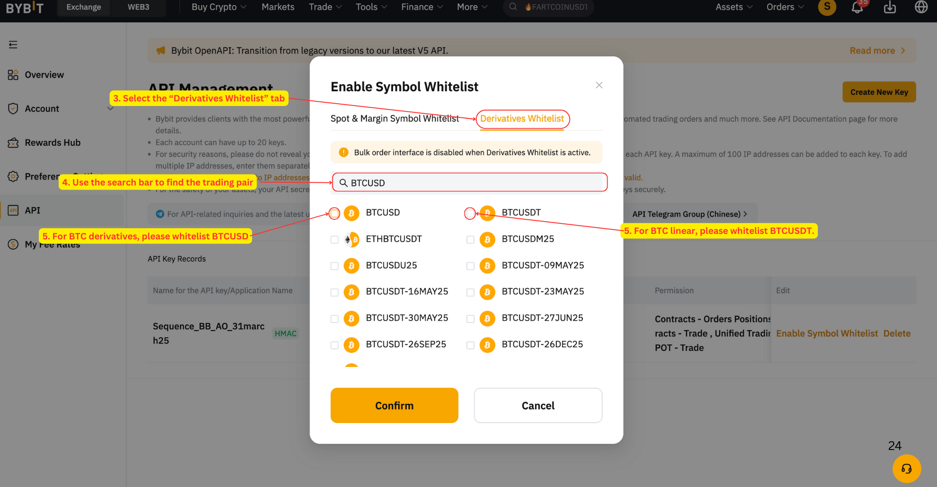
Task: Check the ETHBTCUSDT checkbox
Action: (x=334, y=239)
